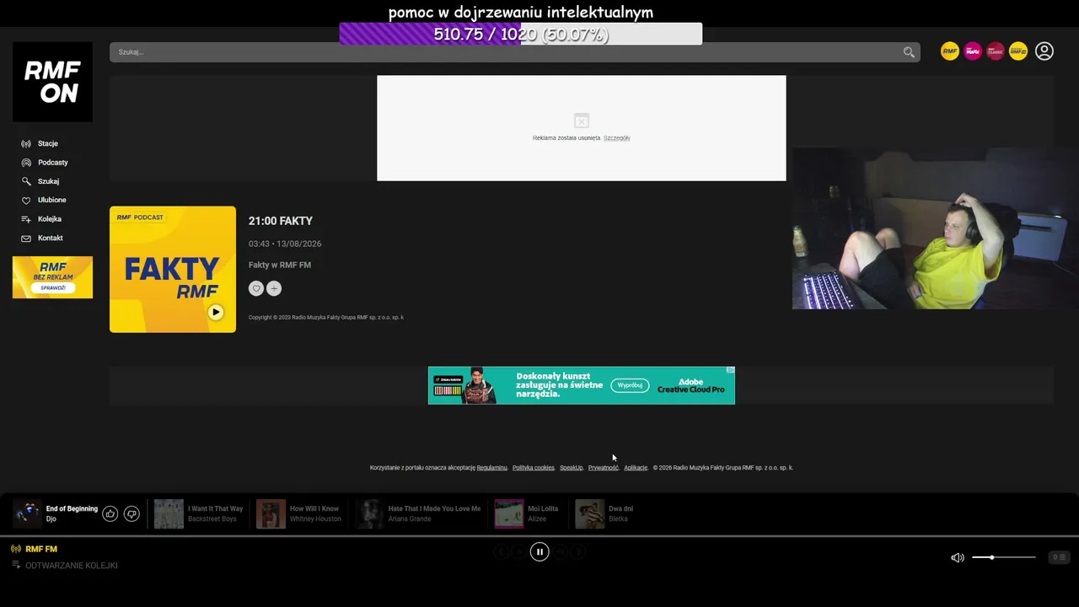Open the SpeakUp footer link
This screenshot has width=1079, height=607.
tap(572, 468)
